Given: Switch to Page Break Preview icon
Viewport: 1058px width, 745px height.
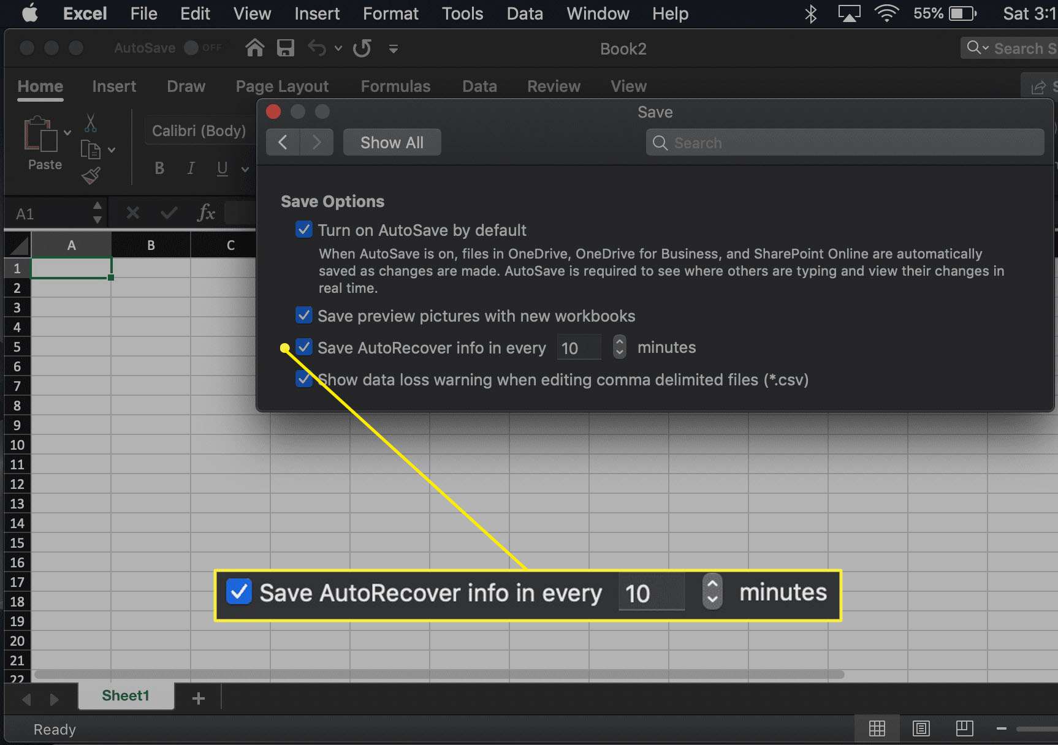Looking at the screenshot, I should click(x=964, y=728).
